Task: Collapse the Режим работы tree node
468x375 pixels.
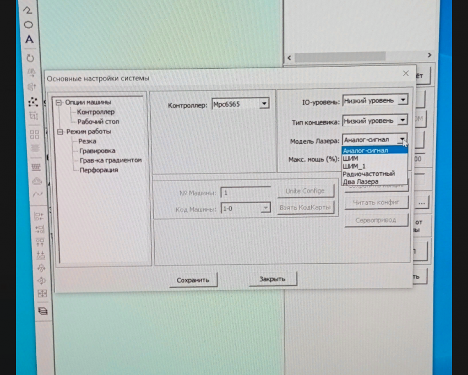Action: coord(61,132)
